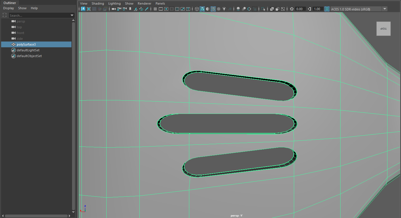Open the Lighting menu

tap(114, 3)
